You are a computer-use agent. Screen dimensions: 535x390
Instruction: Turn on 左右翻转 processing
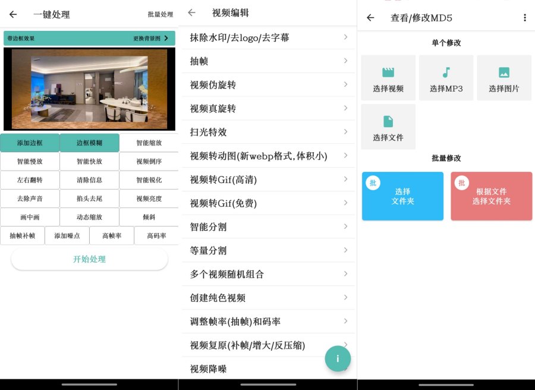[x=29, y=180]
